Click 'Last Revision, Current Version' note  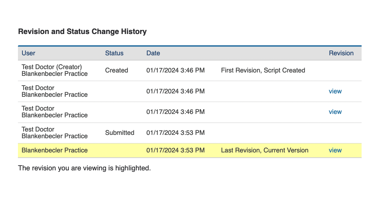tap(264, 151)
